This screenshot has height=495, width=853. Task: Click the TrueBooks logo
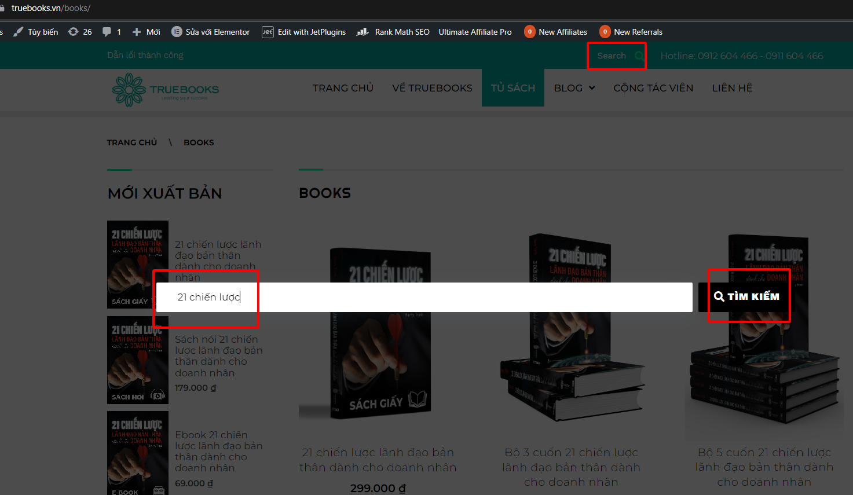pyautogui.click(x=166, y=90)
